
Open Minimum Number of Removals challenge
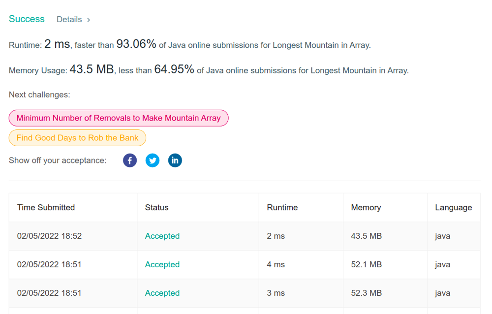coord(119,118)
